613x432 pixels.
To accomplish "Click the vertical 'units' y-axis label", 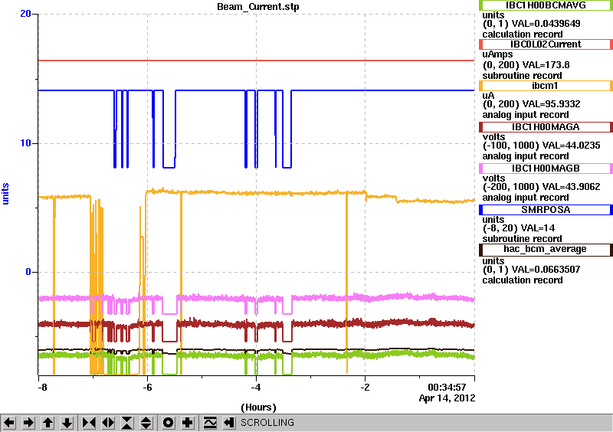I will click(x=5, y=194).
